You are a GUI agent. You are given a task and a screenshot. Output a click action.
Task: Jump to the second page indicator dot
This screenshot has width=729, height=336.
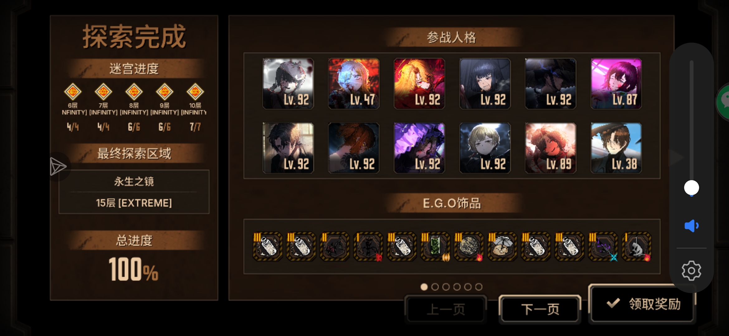[435, 287]
